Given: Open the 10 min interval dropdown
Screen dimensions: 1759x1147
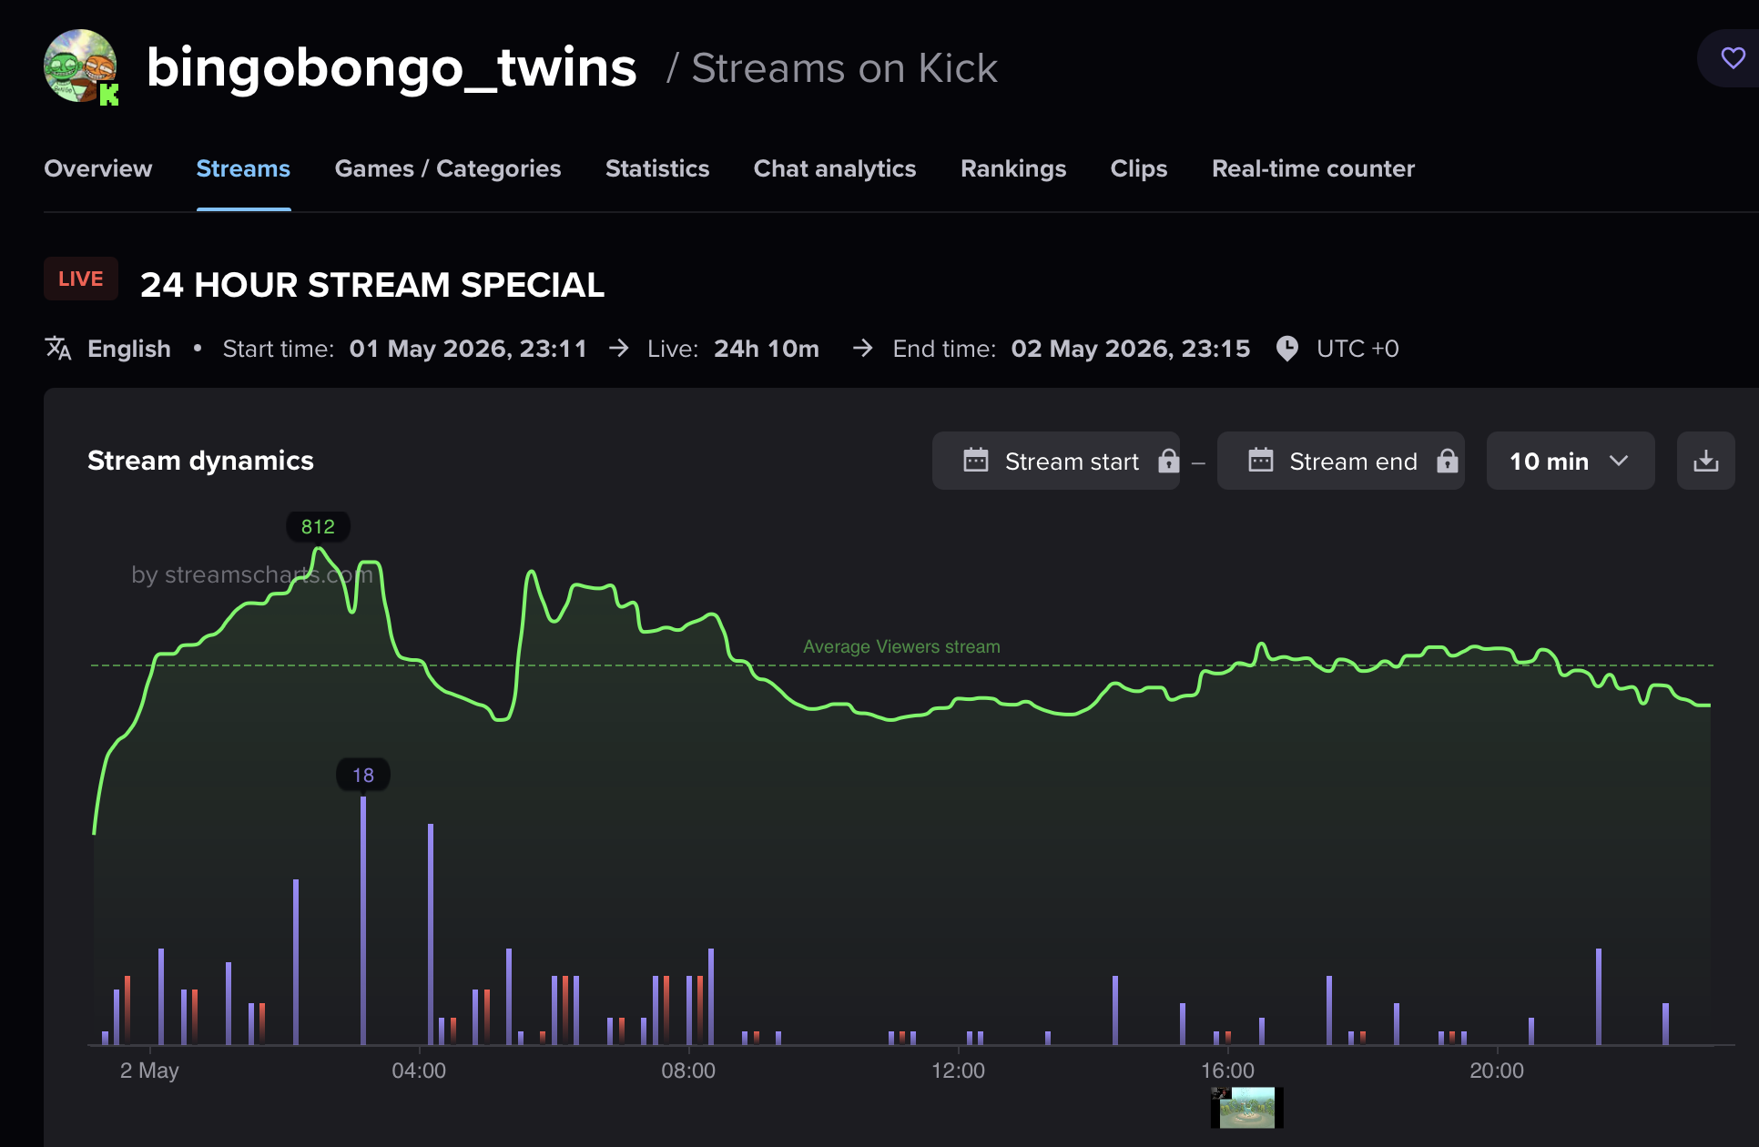Looking at the screenshot, I should click(x=1570, y=462).
